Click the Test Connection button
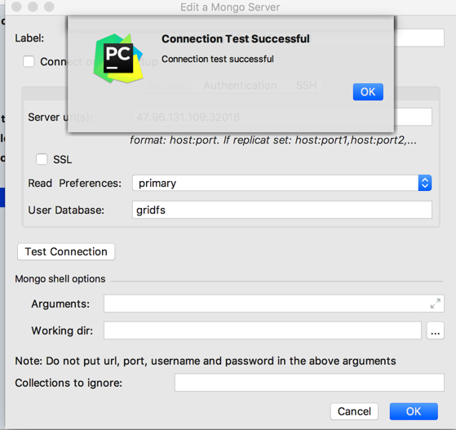This screenshot has height=430, width=456. point(66,251)
